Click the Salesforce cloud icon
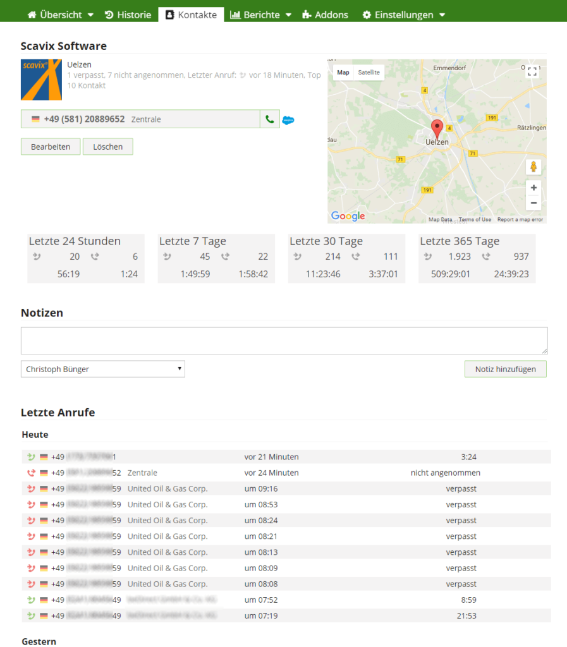The width and height of the screenshot is (567, 647). point(288,120)
